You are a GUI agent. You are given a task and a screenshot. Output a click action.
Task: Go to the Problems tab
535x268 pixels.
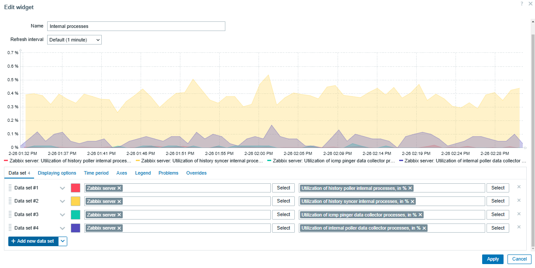click(169, 173)
